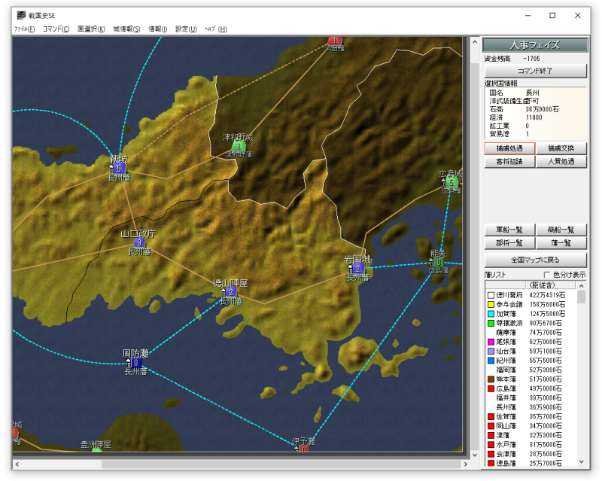602x481 pixels.
Task: Select 広島藩 in the clan list
Action: point(531,388)
